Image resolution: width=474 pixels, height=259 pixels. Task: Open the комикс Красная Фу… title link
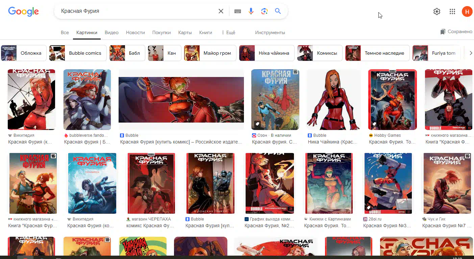point(150,226)
